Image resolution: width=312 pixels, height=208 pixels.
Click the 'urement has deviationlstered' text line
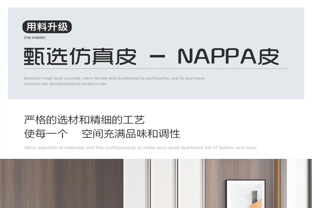[65, 84]
